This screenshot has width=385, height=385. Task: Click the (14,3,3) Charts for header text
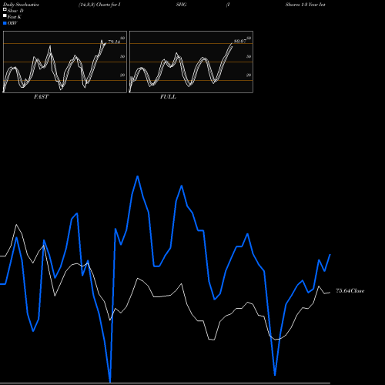pos(99,5)
